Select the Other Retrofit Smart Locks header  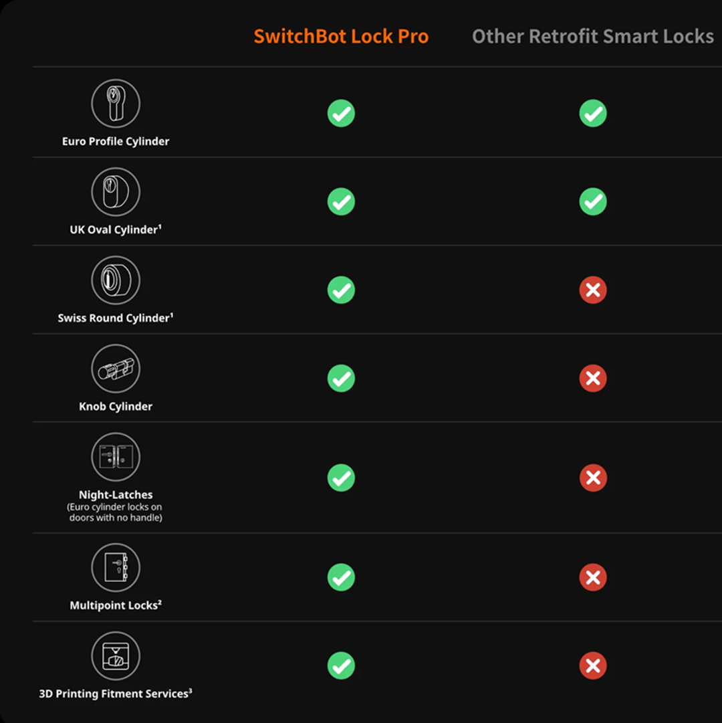(x=592, y=37)
